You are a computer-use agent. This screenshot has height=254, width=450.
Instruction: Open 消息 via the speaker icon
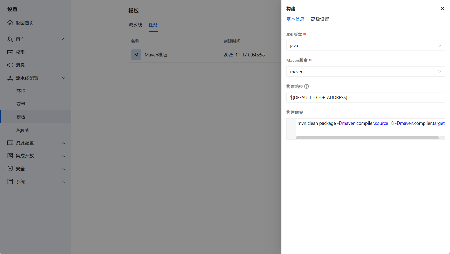[x=10, y=65]
